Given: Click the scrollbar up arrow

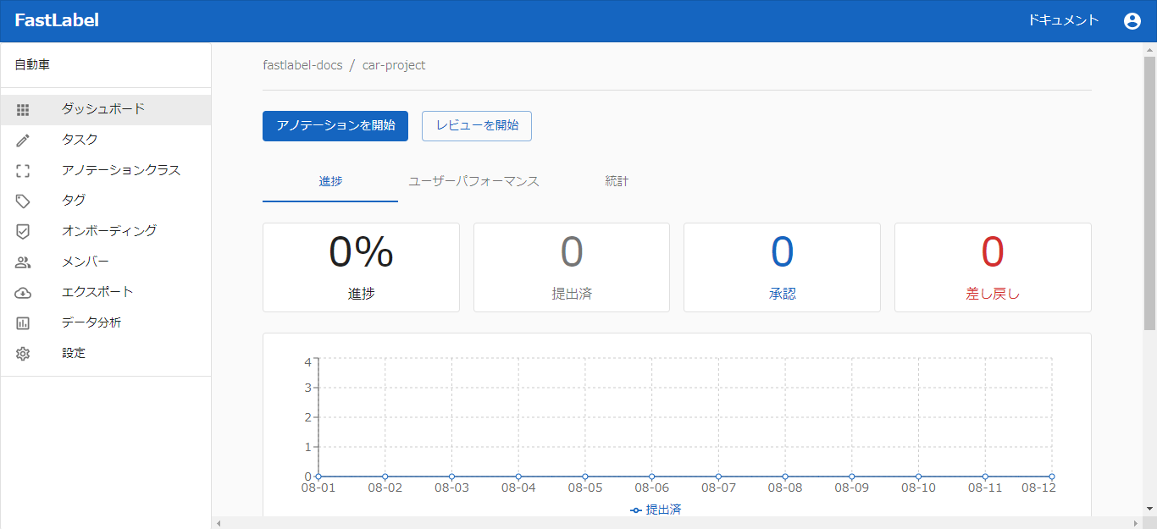Looking at the screenshot, I should pyautogui.click(x=1149, y=49).
